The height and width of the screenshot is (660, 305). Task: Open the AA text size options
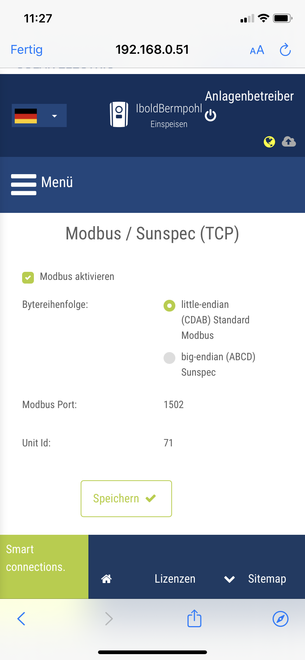[257, 50]
